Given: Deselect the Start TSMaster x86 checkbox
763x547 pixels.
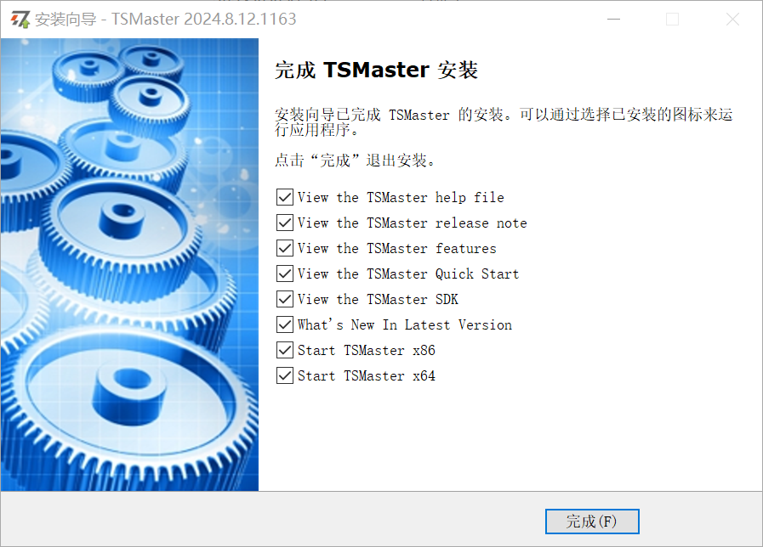Looking at the screenshot, I should (285, 350).
